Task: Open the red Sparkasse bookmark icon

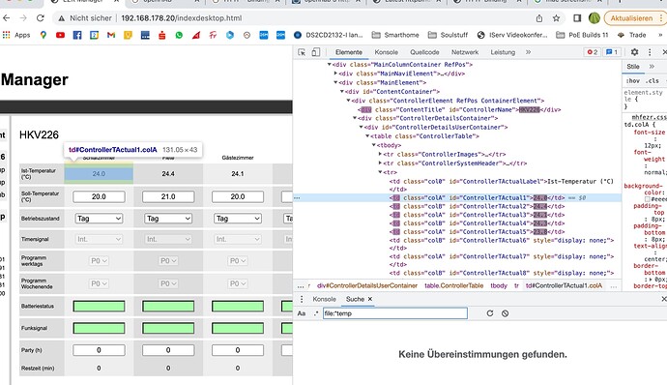Action: pos(162,35)
